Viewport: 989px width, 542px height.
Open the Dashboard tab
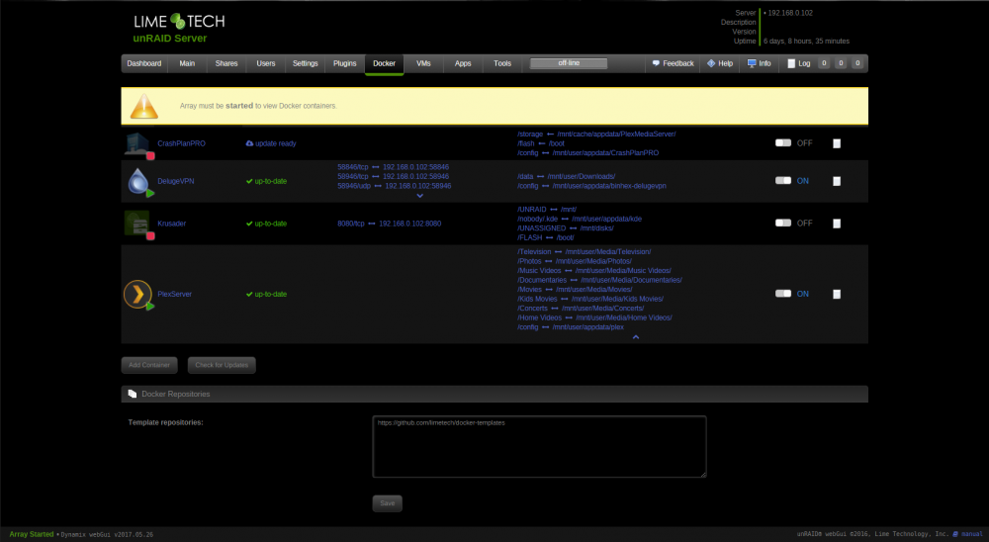point(143,63)
